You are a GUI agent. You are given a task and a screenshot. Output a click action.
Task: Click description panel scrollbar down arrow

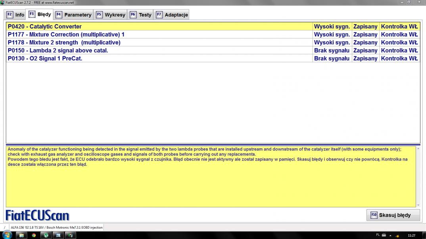[x=418, y=205]
